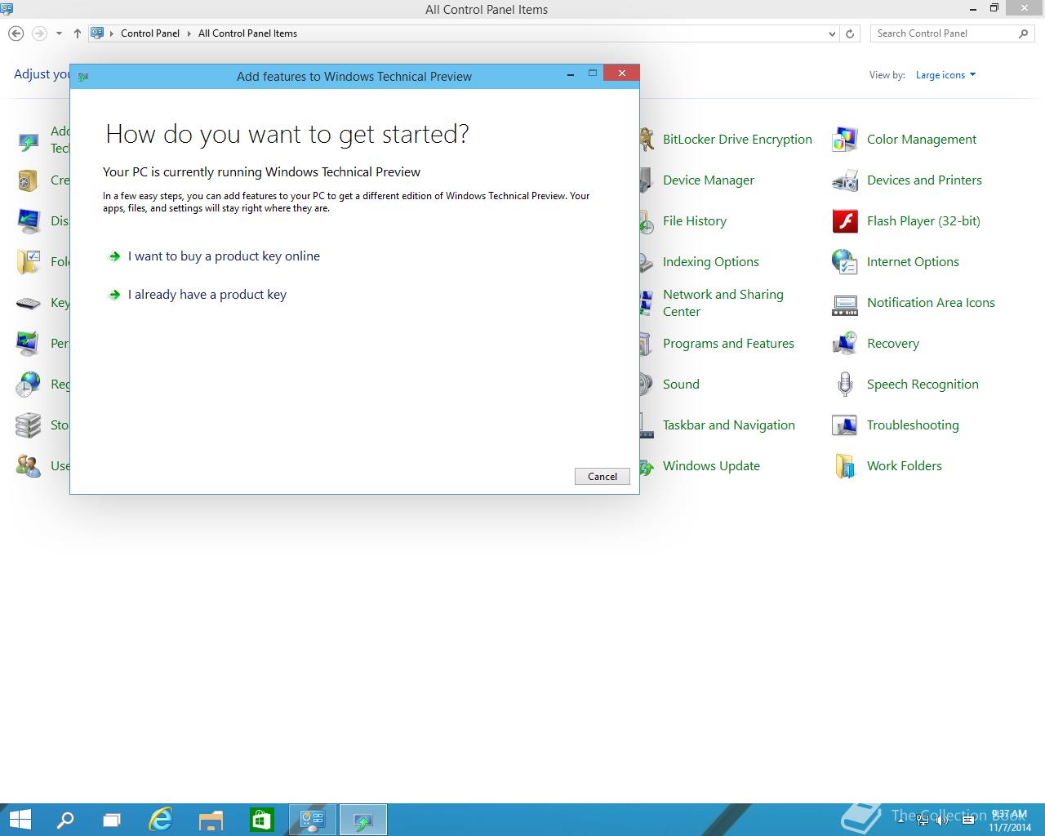The width and height of the screenshot is (1045, 836).
Task: Close the Add features dialog window
Action: click(621, 73)
